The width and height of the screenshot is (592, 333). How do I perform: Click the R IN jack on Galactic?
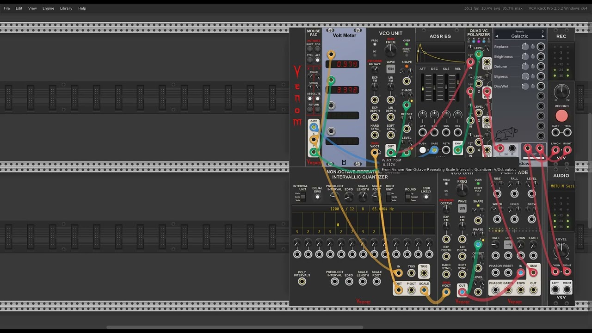coord(512,148)
